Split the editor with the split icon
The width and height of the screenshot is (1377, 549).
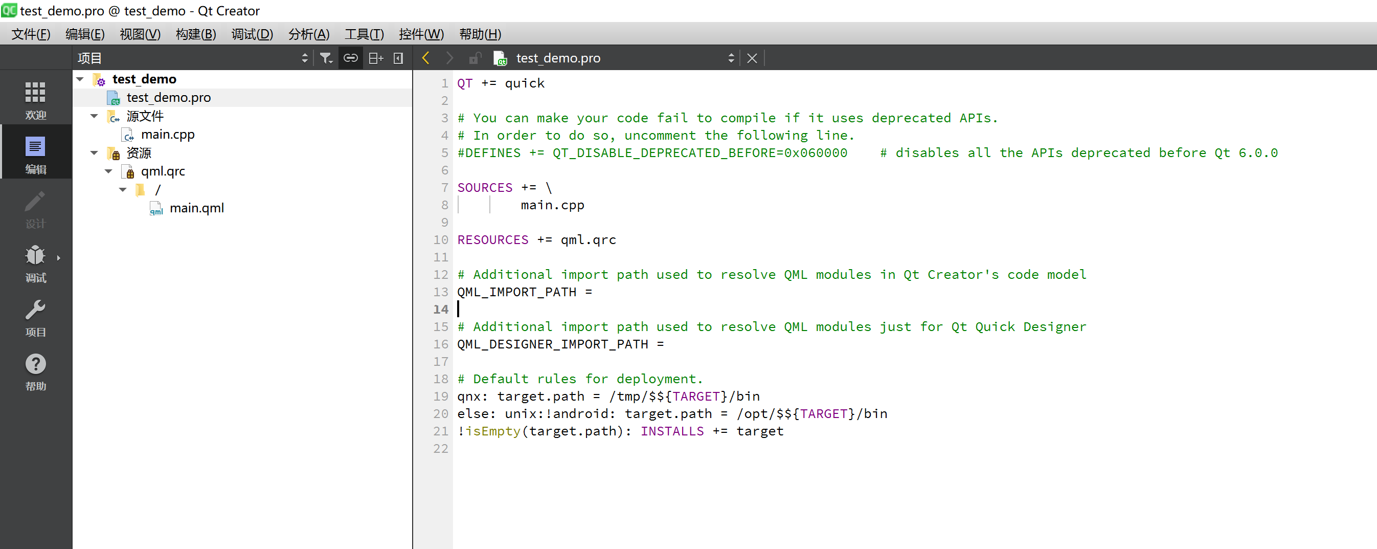point(375,58)
